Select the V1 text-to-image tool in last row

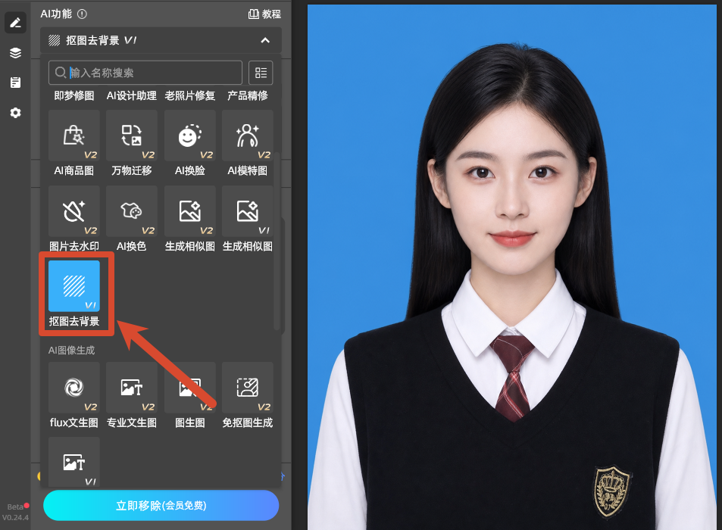pyautogui.click(x=74, y=462)
